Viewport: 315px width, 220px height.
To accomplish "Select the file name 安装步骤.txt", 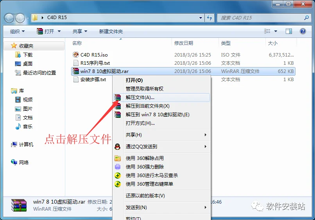I will 93,80.
